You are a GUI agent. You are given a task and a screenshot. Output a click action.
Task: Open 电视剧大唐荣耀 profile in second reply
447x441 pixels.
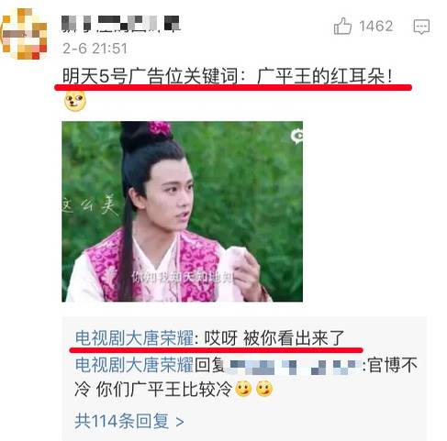(x=134, y=365)
